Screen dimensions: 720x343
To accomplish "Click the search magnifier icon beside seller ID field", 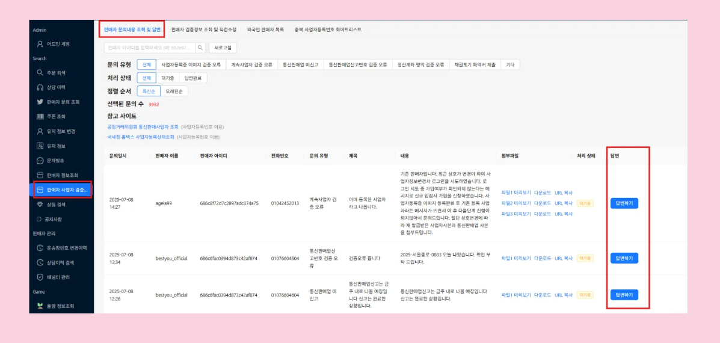I will click(x=200, y=48).
